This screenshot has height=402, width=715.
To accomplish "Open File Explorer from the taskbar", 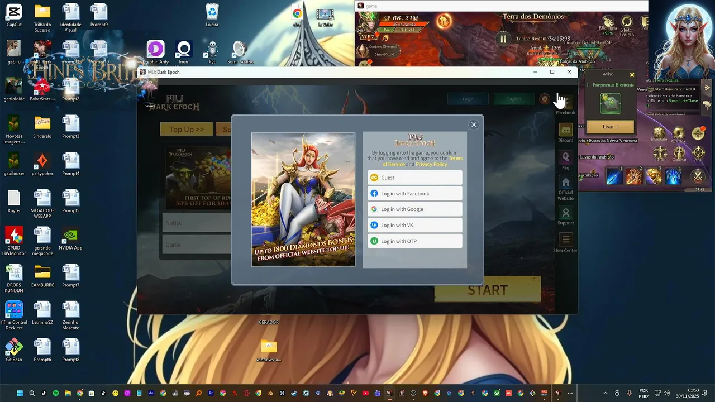I will tap(68, 393).
